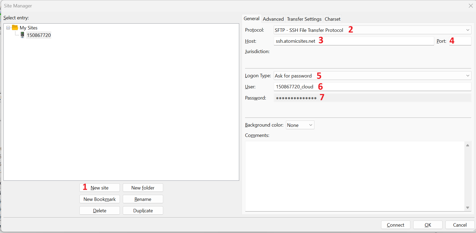Viewport: 476px width, 233px height.
Task: Click the New site button
Action: click(x=99, y=188)
